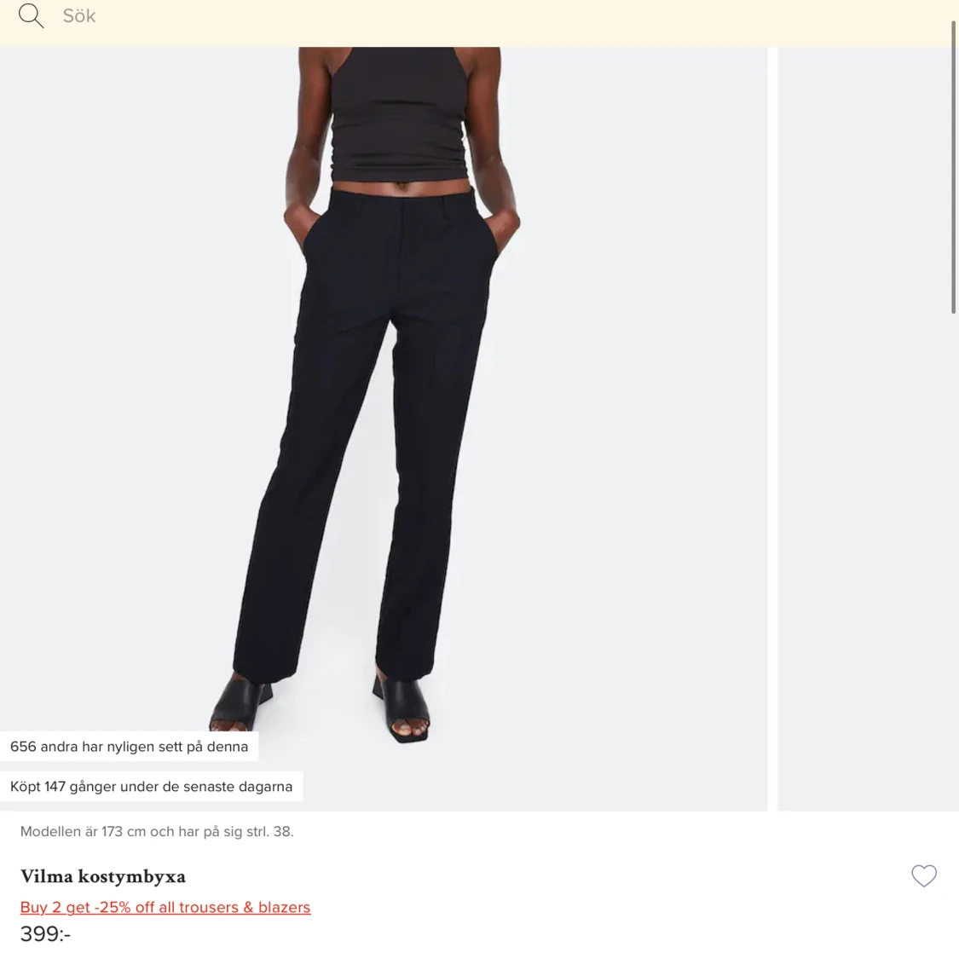The height and width of the screenshot is (959, 959).
Task: Click scrollbar track below the thumb
Action: click(953, 611)
